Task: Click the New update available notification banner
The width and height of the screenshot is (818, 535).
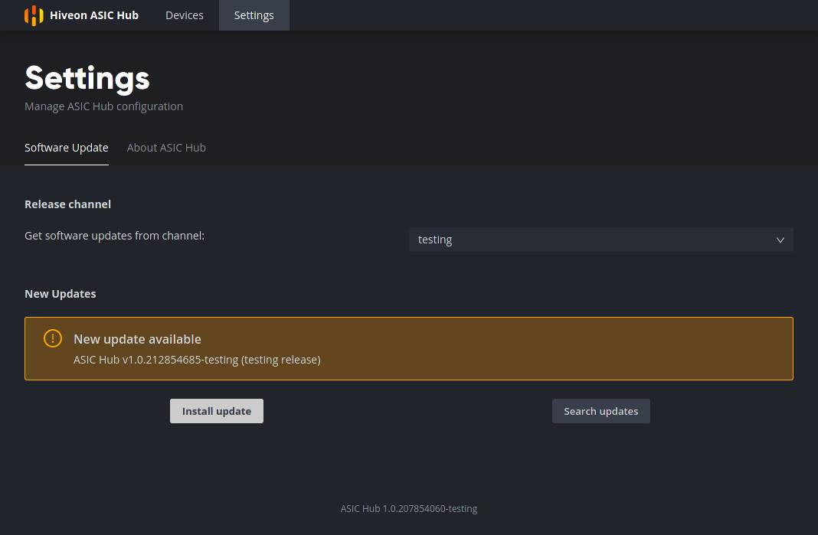Action: [409, 348]
